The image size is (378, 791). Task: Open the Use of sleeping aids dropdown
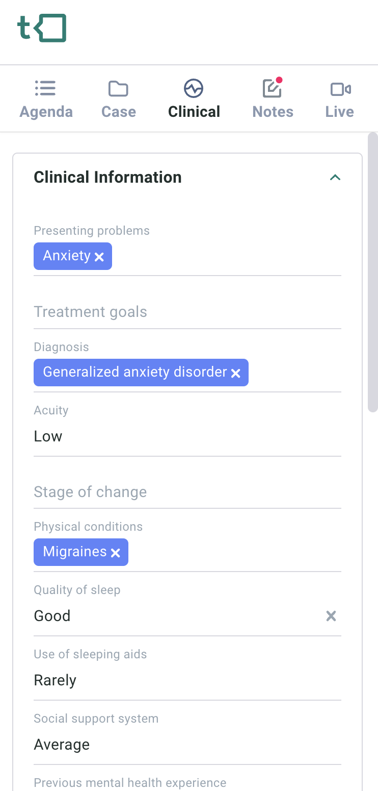(x=187, y=680)
